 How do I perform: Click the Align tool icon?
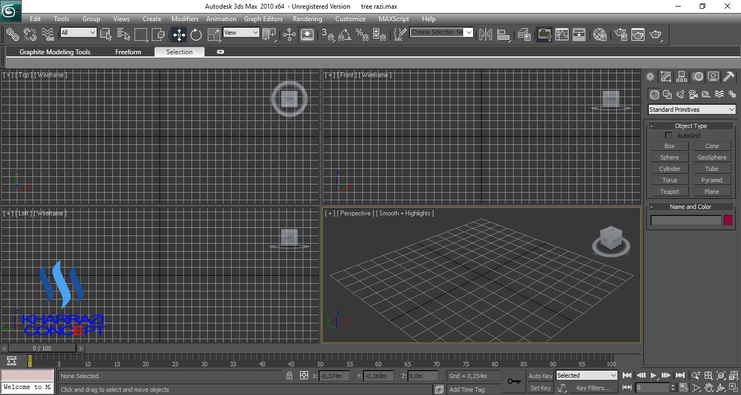pyautogui.click(x=504, y=35)
